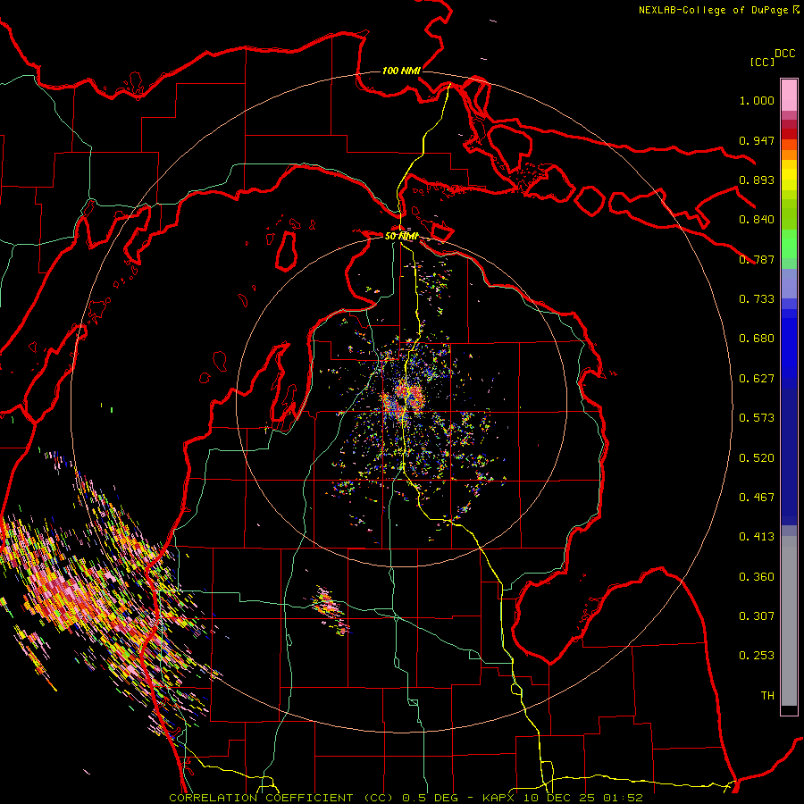Click the KAPX station identifier in the footer
This screenshot has height=804, width=804.
point(498,798)
